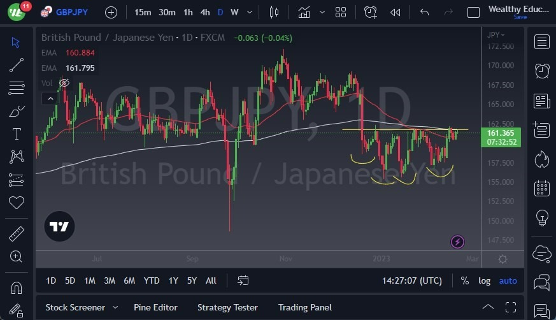Set the range to 1D
Viewport: 556px width, 320px height.
(51, 280)
